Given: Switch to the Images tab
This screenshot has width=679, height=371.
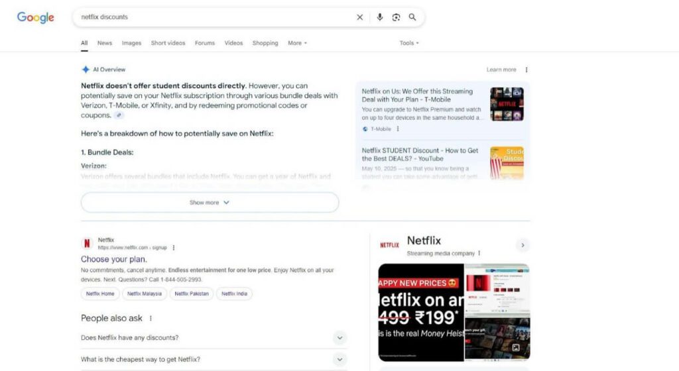Looking at the screenshot, I should coord(132,43).
